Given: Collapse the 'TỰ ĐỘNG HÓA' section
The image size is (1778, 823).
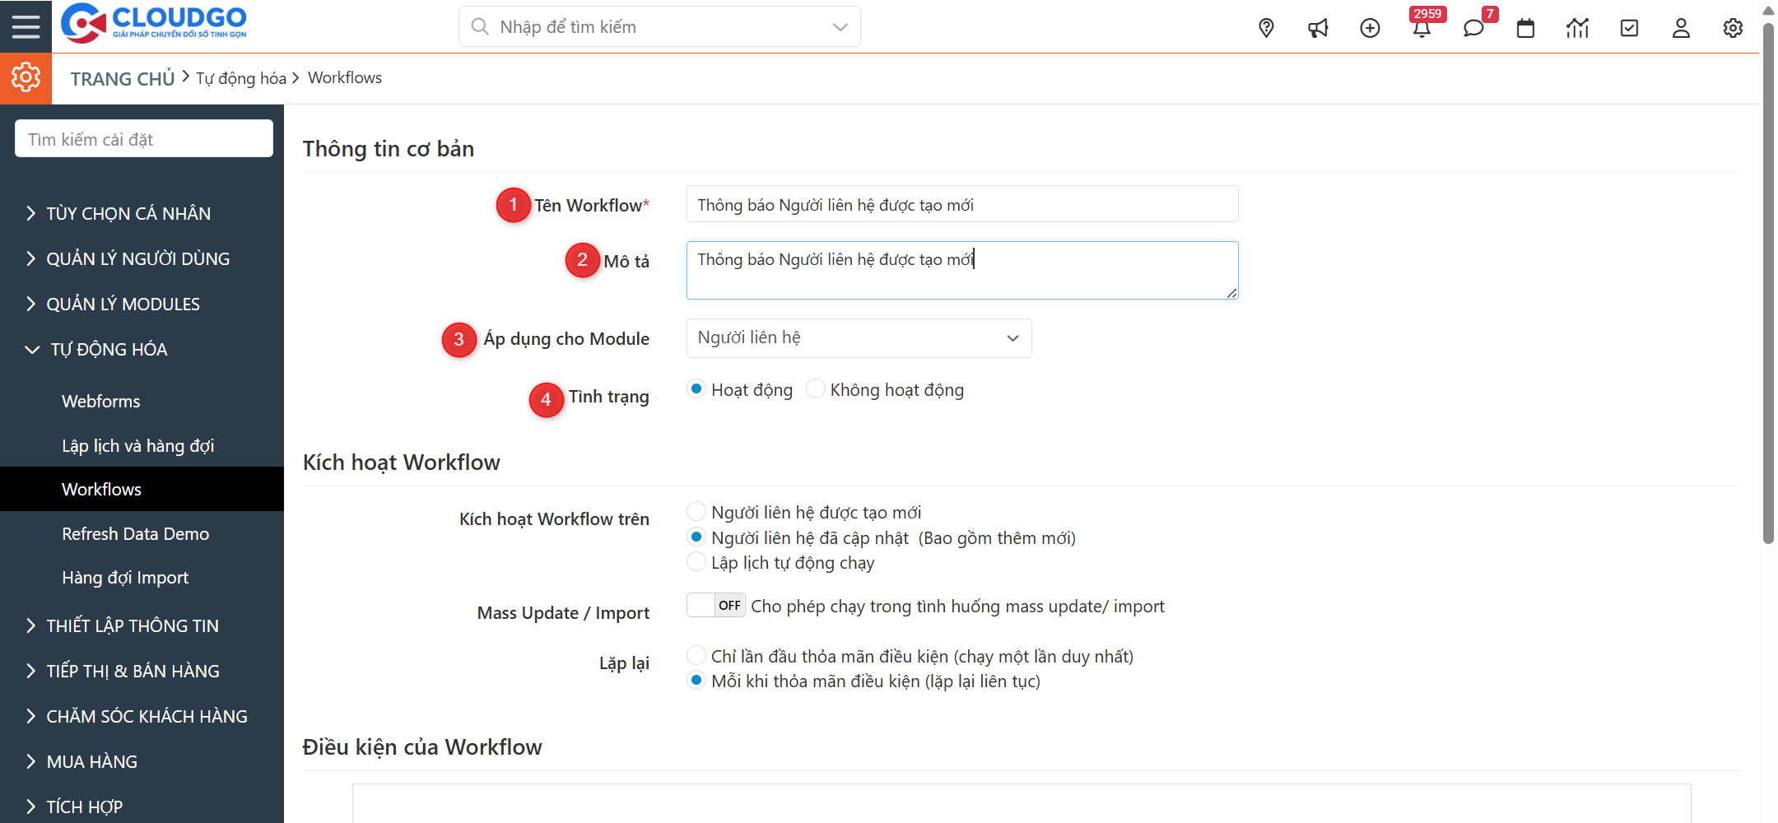Looking at the screenshot, I should (109, 349).
